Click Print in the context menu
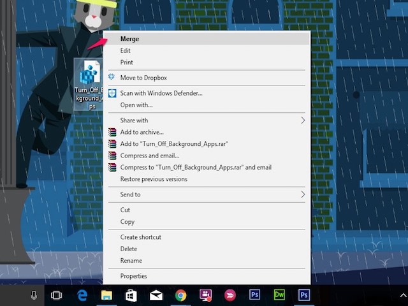Viewport: 408px width, 306px height. (207, 62)
